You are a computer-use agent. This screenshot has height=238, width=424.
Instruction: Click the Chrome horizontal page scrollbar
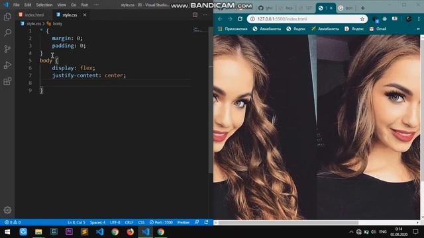click(289, 223)
